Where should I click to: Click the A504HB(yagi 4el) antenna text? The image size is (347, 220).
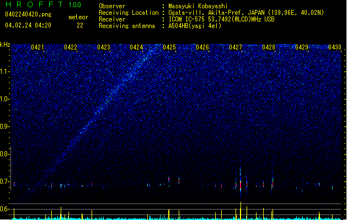coord(195,26)
